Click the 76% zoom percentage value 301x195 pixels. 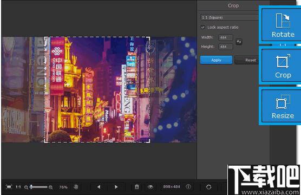[x=63, y=187]
